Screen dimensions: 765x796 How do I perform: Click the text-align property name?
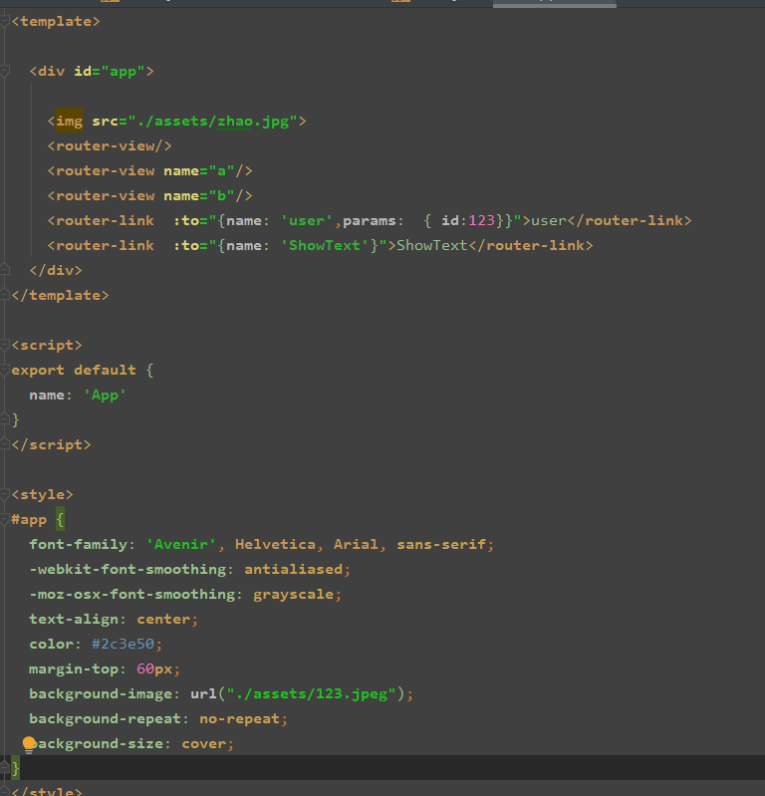pyautogui.click(x=74, y=620)
